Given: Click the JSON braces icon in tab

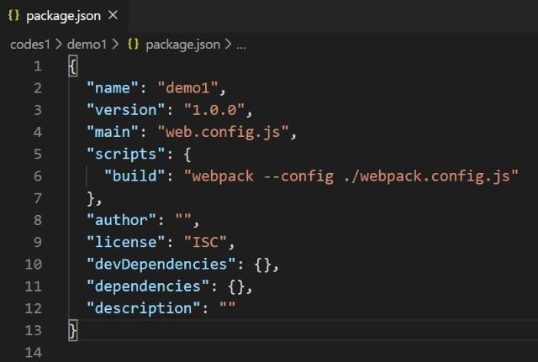Looking at the screenshot, I should click(x=13, y=16).
